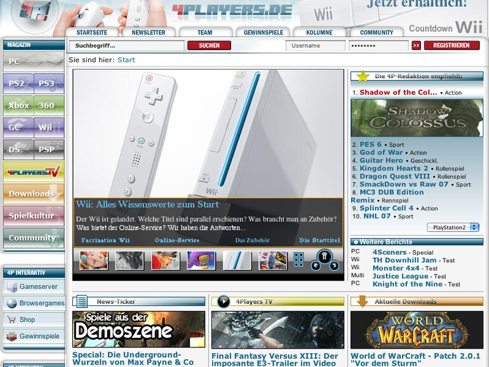Open the PC platform section
Screen dimensions: 489x367
click(x=34, y=62)
